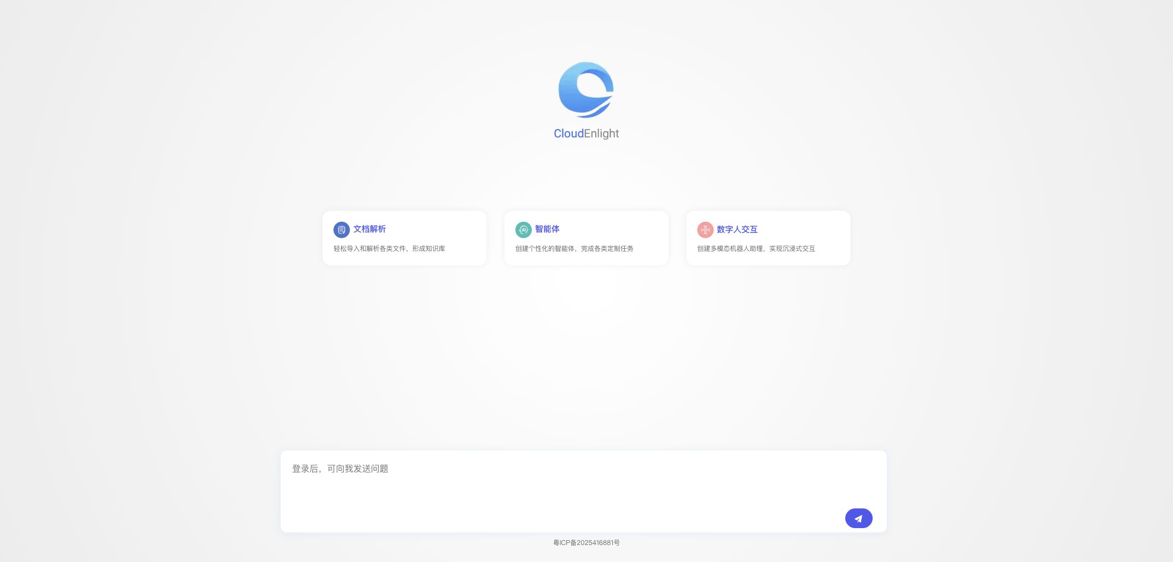Open the 文档解析 card title
Viewport: 1173px width, 562px height.
369,229
